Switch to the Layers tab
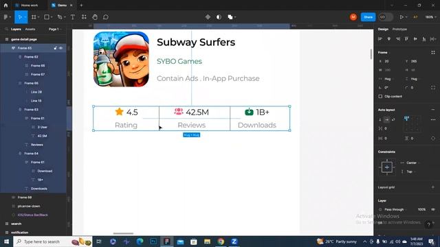Image resolution: width=440 pixels, height=247 pixels. coord(16,29)
